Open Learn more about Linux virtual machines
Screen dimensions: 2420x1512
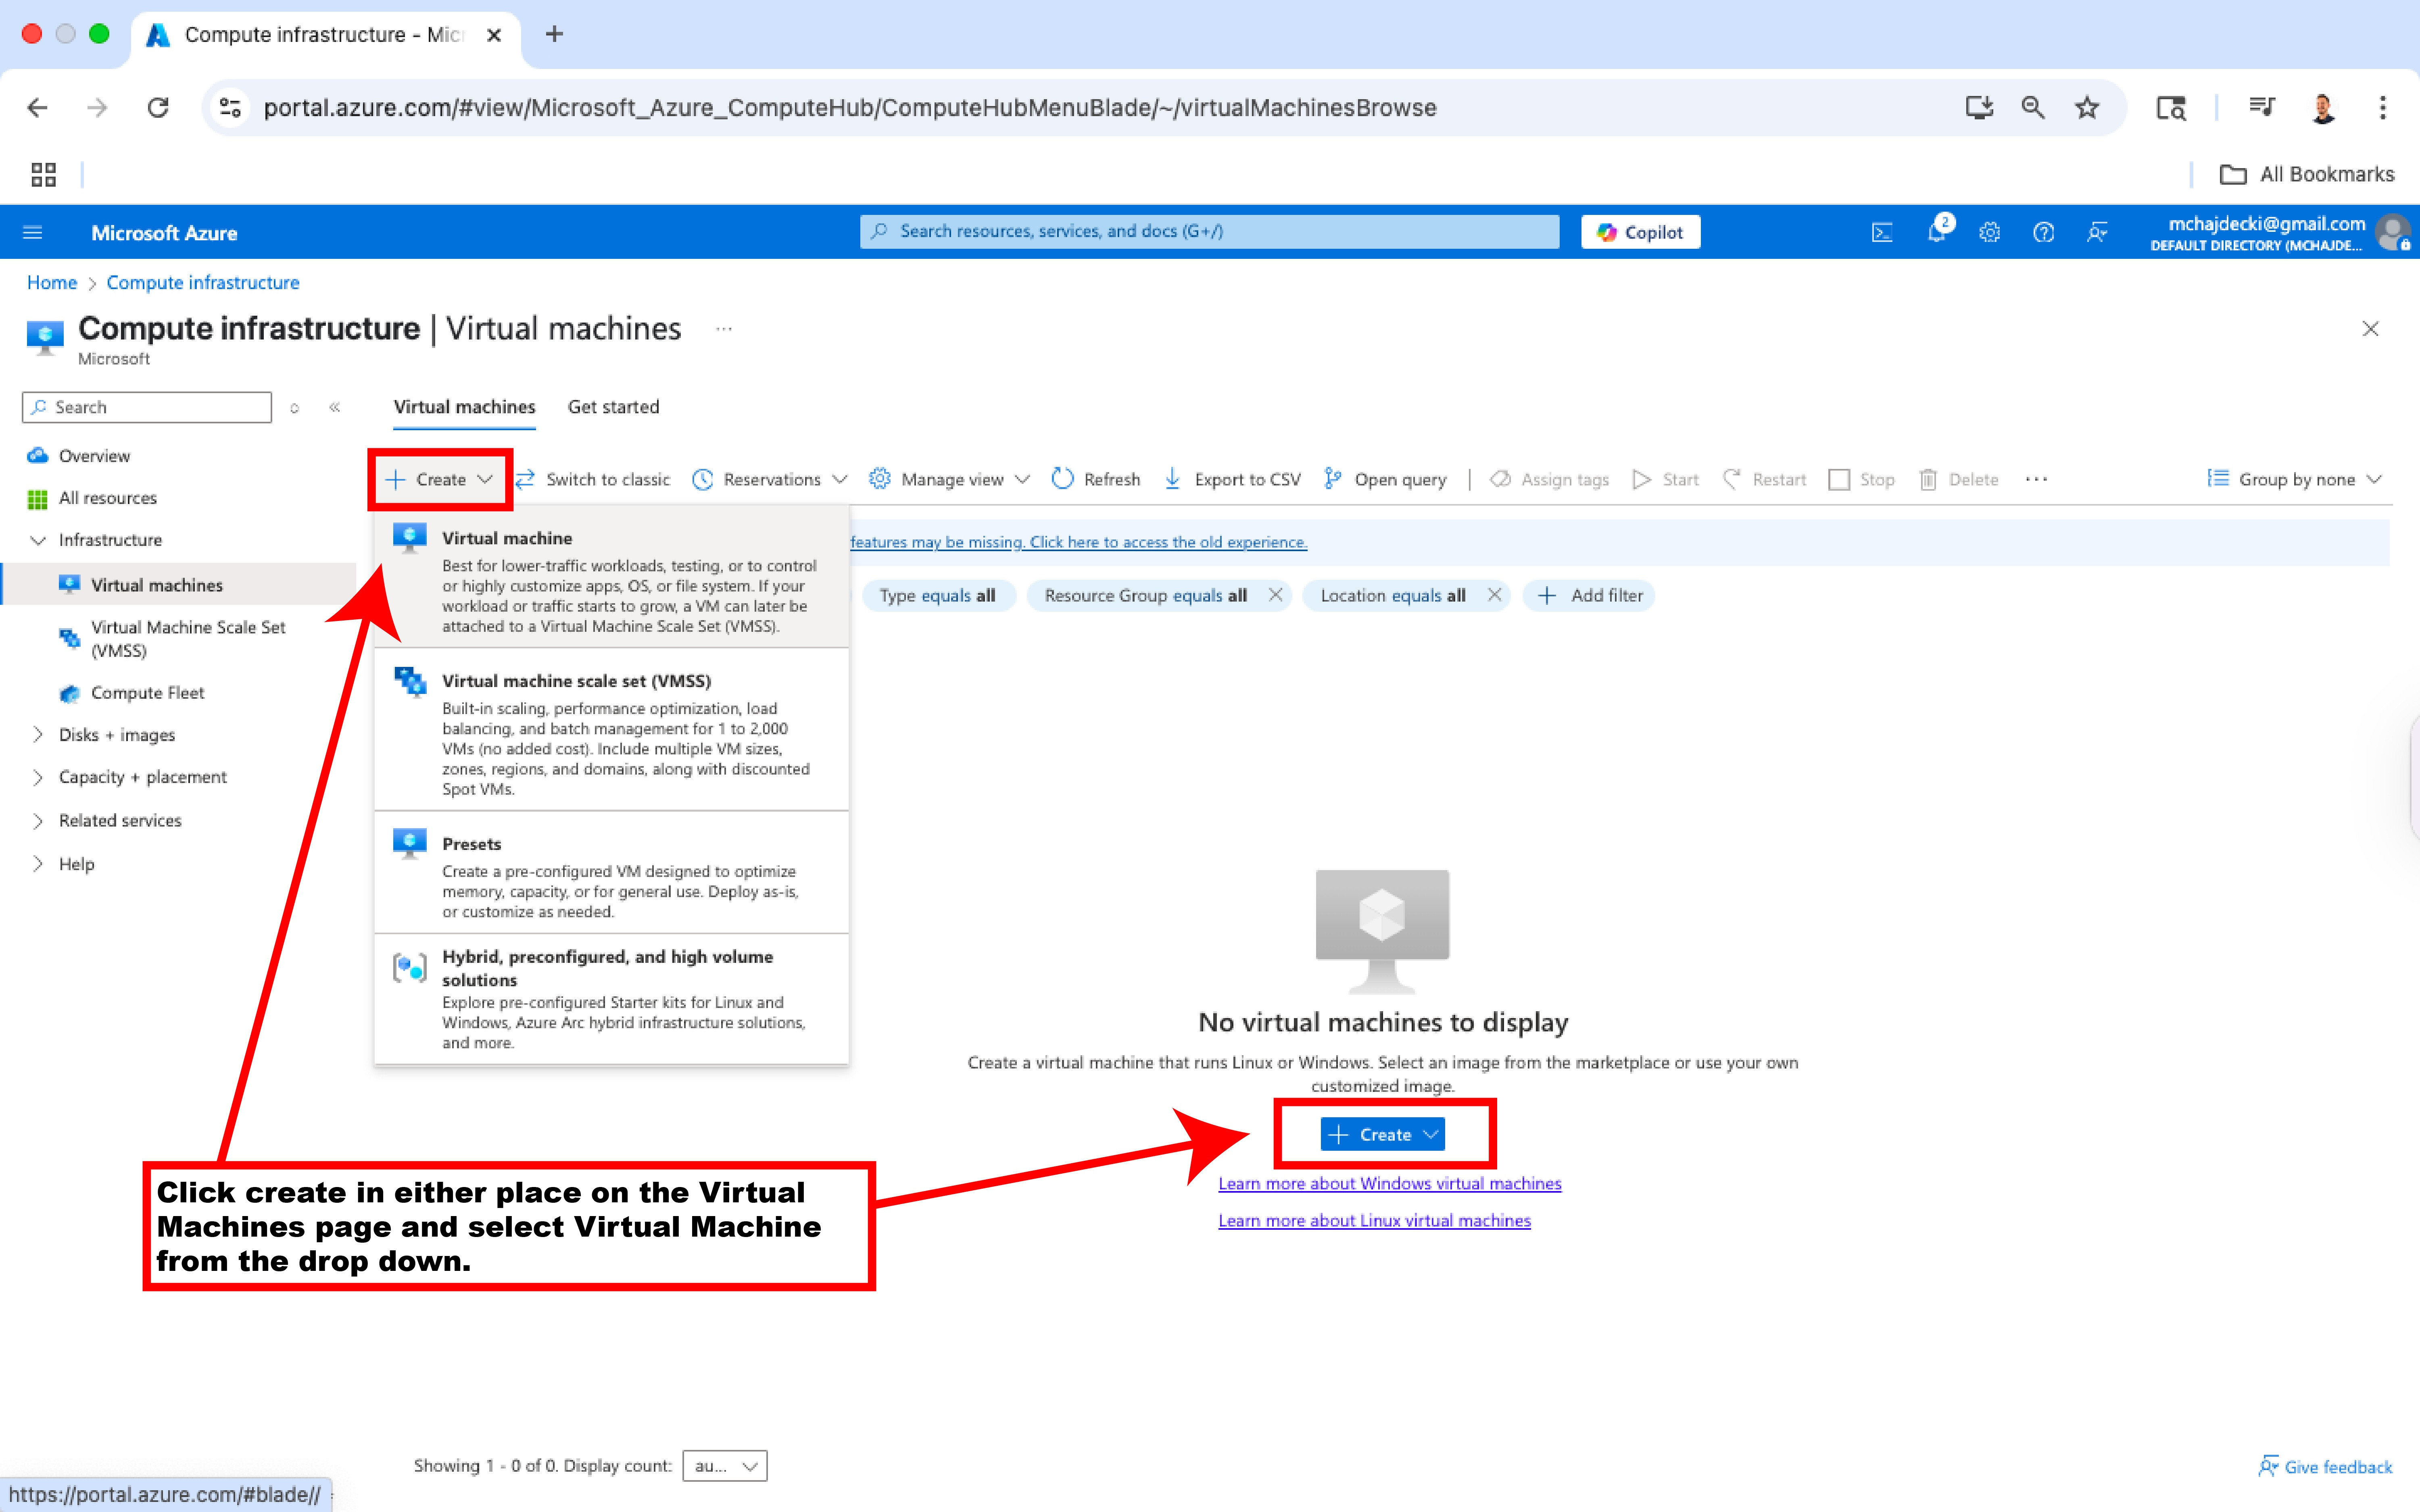(1374, 1221)
